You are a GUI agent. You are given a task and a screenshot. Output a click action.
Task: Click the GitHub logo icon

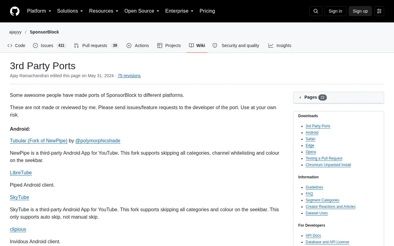click(15, 11)
